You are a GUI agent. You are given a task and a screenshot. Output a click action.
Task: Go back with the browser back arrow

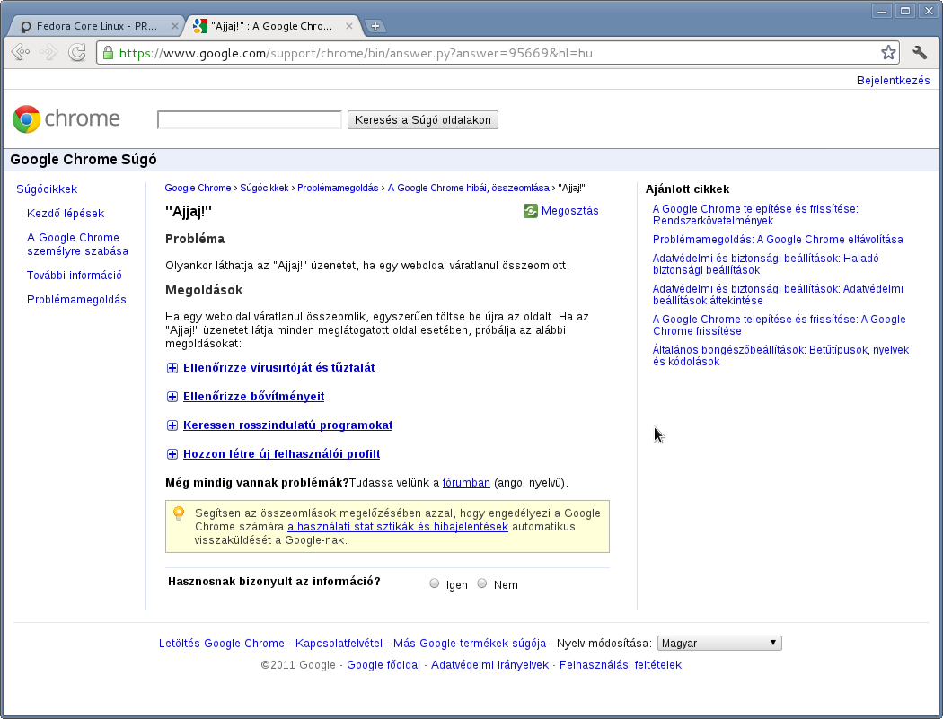pyautogui.click(x=21, y=53)
